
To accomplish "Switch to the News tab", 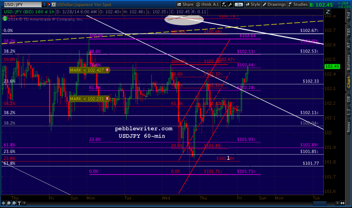I will (349, 126).
